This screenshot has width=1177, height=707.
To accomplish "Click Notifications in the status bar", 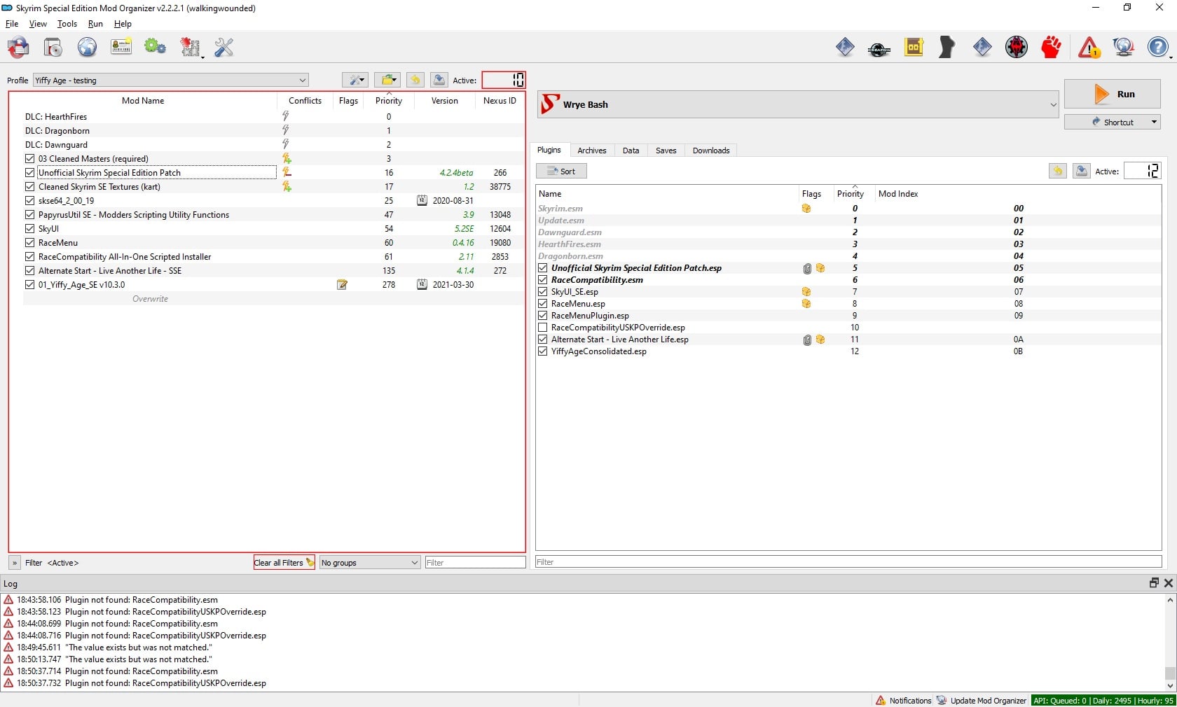I will [904, 701].
